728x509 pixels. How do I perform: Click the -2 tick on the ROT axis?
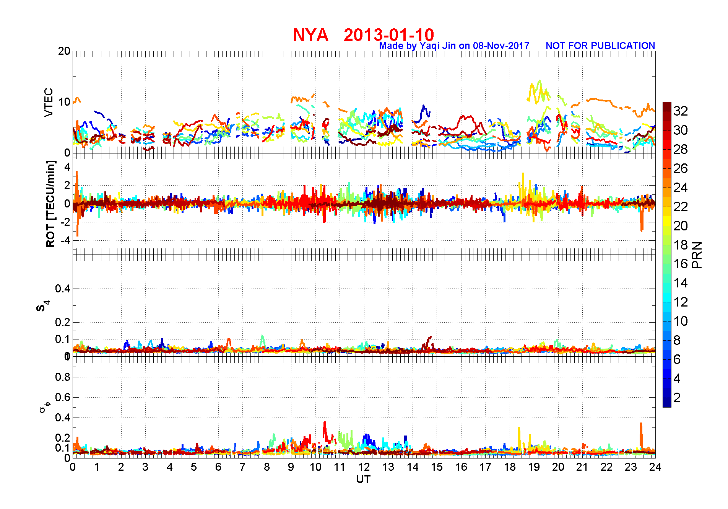point(65,222)
